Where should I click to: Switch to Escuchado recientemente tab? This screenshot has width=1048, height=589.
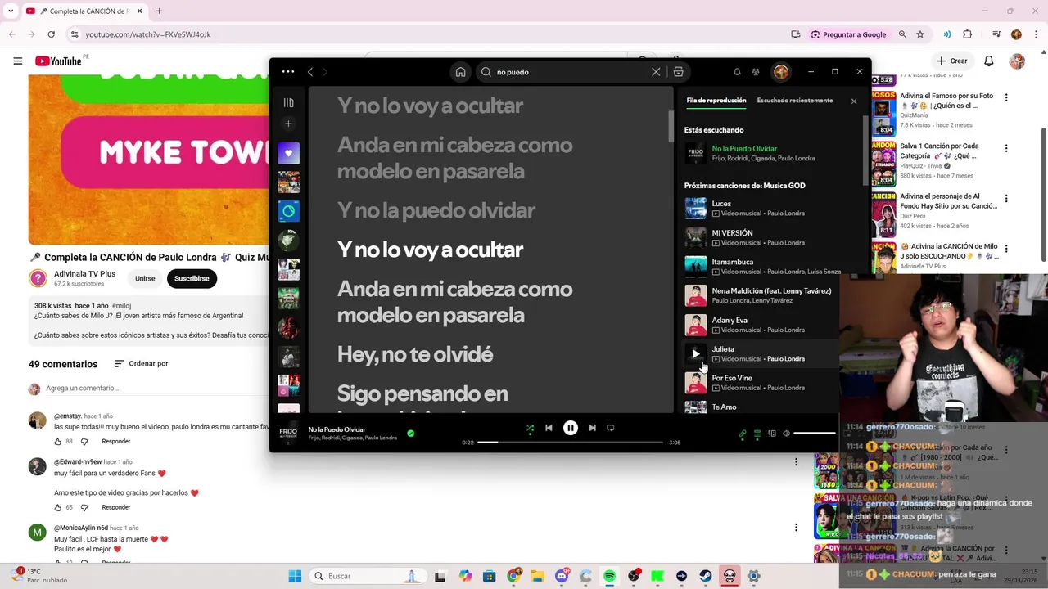(x=795, y=101)
